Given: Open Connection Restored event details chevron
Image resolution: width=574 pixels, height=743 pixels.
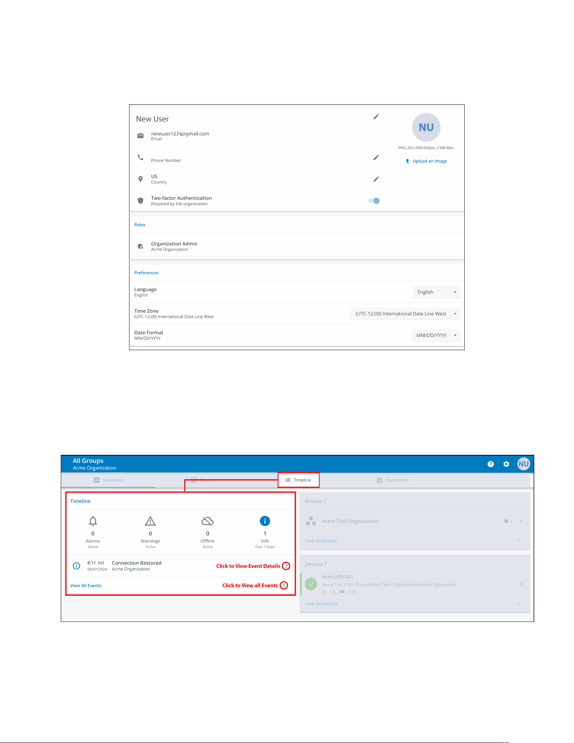Looking at the screenshot, I should tap(286, 566).
